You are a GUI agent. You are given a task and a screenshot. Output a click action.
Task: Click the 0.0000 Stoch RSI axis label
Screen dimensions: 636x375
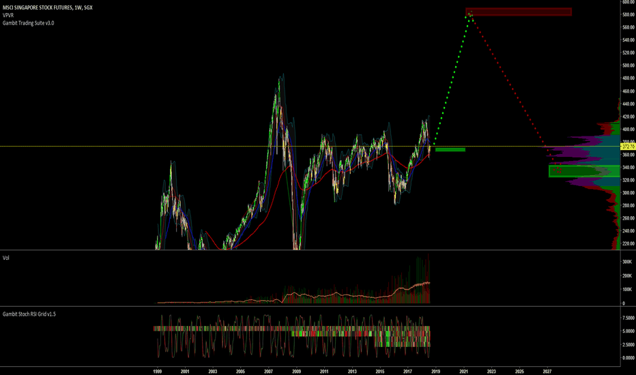click(628, 358)
